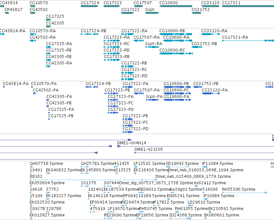
Task: Select EST SD19643.5prime
Action: (182, 164)
